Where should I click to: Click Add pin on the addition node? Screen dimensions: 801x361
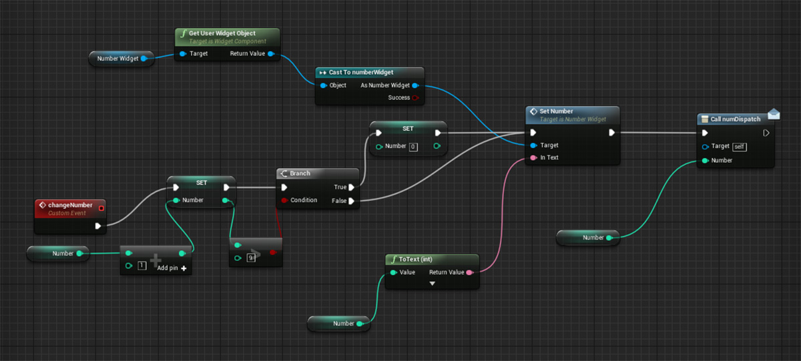(172, 268)
